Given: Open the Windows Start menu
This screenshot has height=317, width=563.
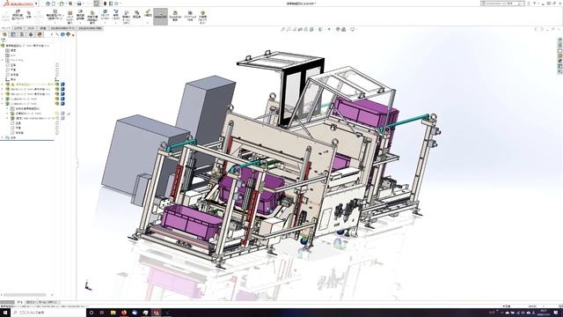Looking at the screenshot, I should (x=5, y=313).
